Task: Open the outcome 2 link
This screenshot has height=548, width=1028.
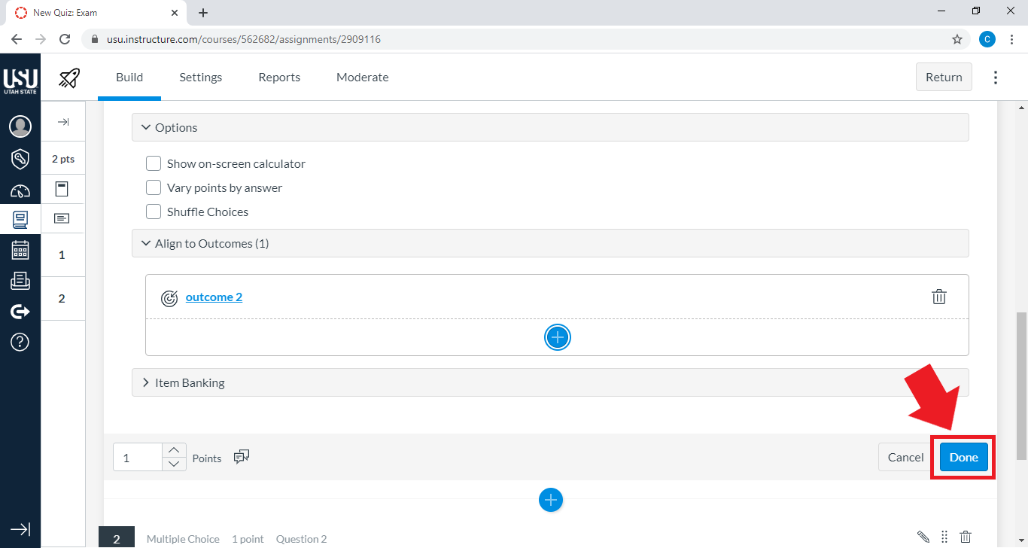Action: tap(214, 297)
